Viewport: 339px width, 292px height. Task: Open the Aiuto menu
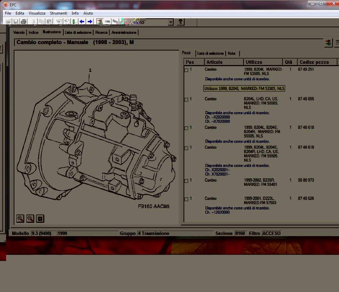(88, 13)
